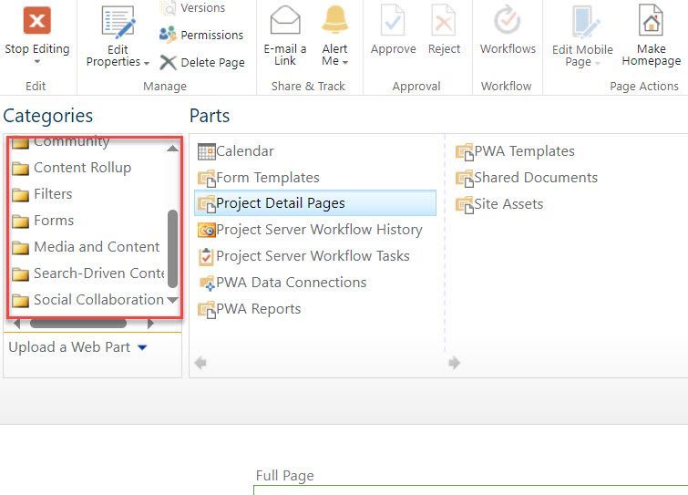Click the E-mail a Link label
Screen dimensions: 688x495
285,55
